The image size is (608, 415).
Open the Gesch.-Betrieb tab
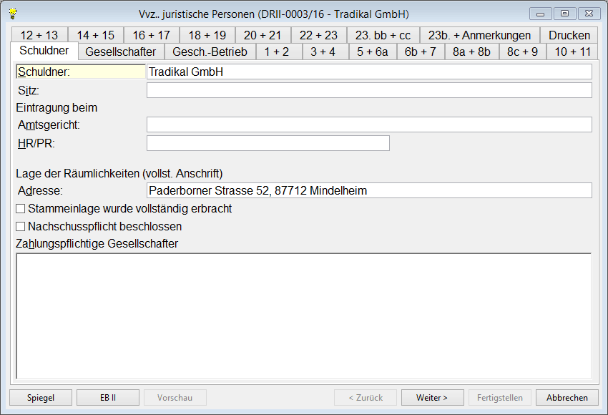[x=210, y=52]
